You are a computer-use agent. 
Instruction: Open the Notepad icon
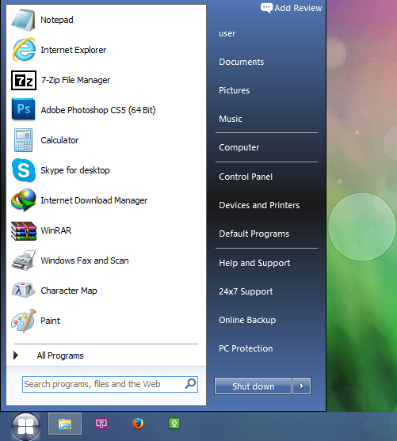tap(23, 20)
